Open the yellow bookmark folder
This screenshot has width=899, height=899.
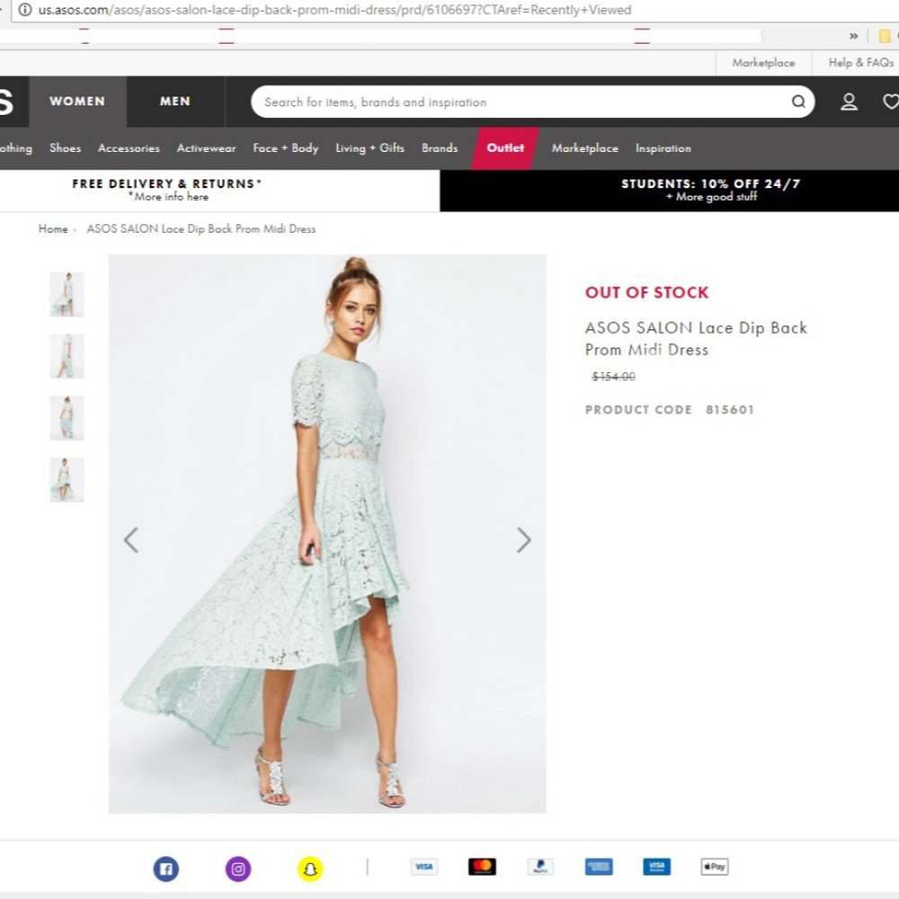click(885, 36)
